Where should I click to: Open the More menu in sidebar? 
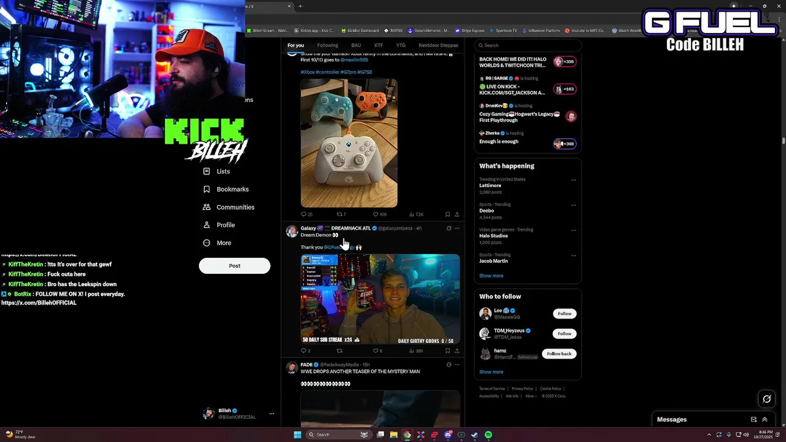point(217,242)
